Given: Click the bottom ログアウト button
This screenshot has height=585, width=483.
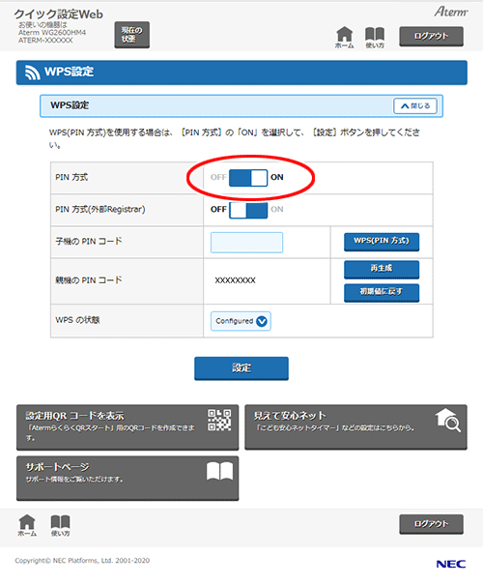Looking at the screenshot, I should point(431,524).
